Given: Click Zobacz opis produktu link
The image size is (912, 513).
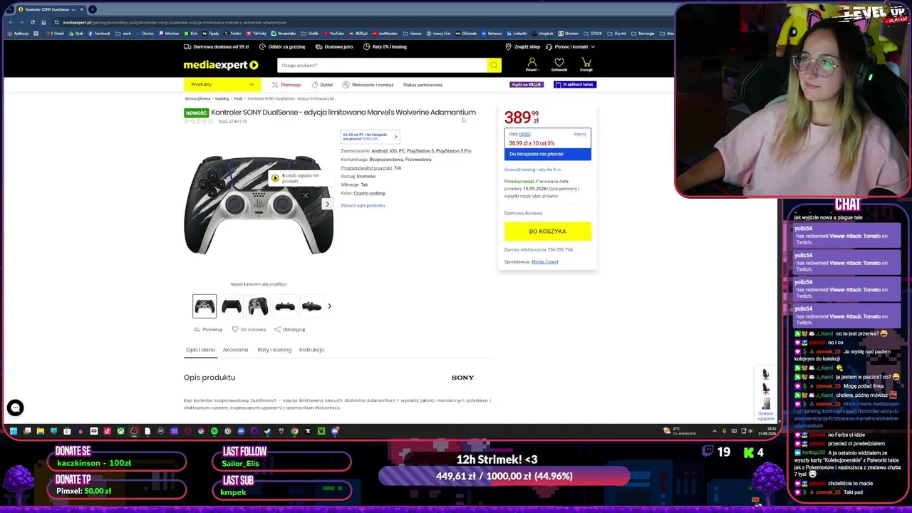Looking at the screenshot, I should [x=363, y=206].
